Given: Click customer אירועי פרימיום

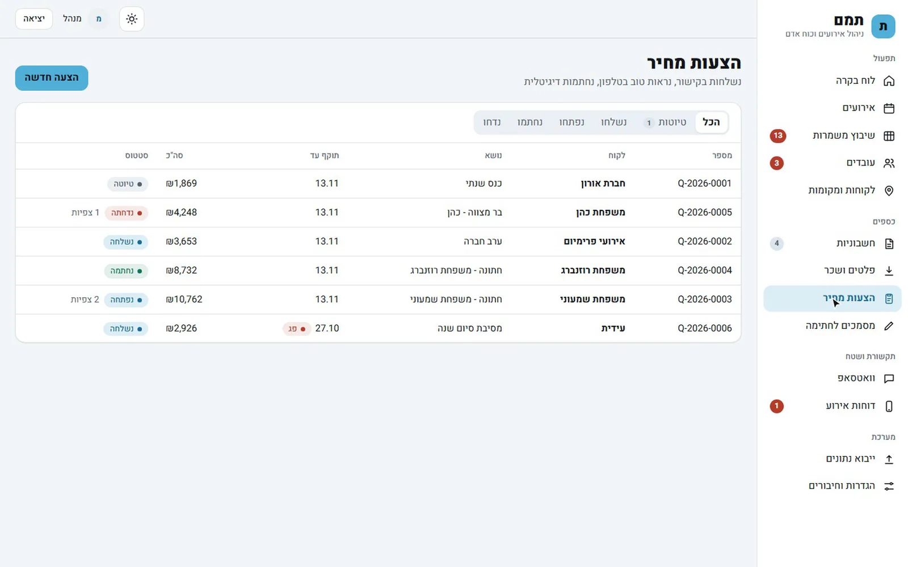Looking at the screenshot, I should pyautogui.click(x=594, y=242).
